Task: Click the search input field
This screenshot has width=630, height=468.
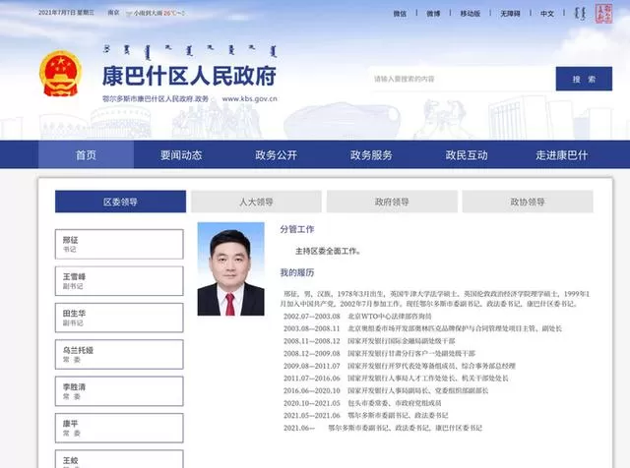Action: point(458,79)
